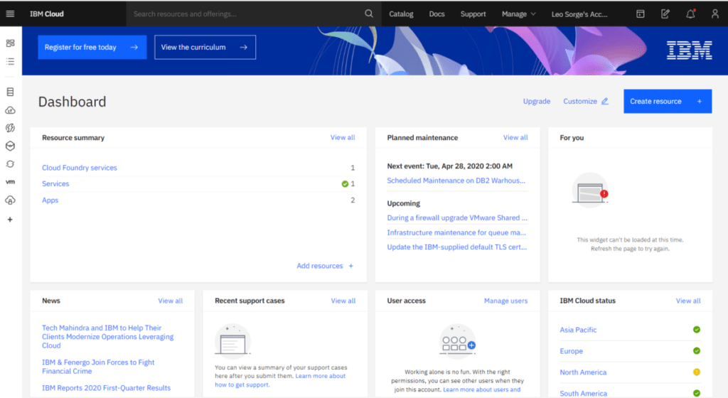The height and width of the screenshot is (398, 728).
Task: Click the IBM Cloud home title
Action: coord(47,14)
